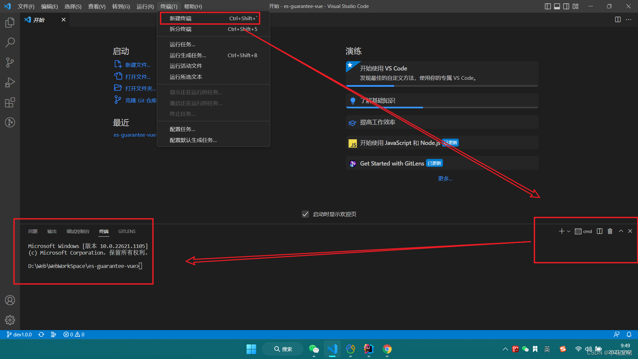The image size is (638, 359).
Task: Open the Extensions view
Action: pyautogui.click(x=10, y=102)
